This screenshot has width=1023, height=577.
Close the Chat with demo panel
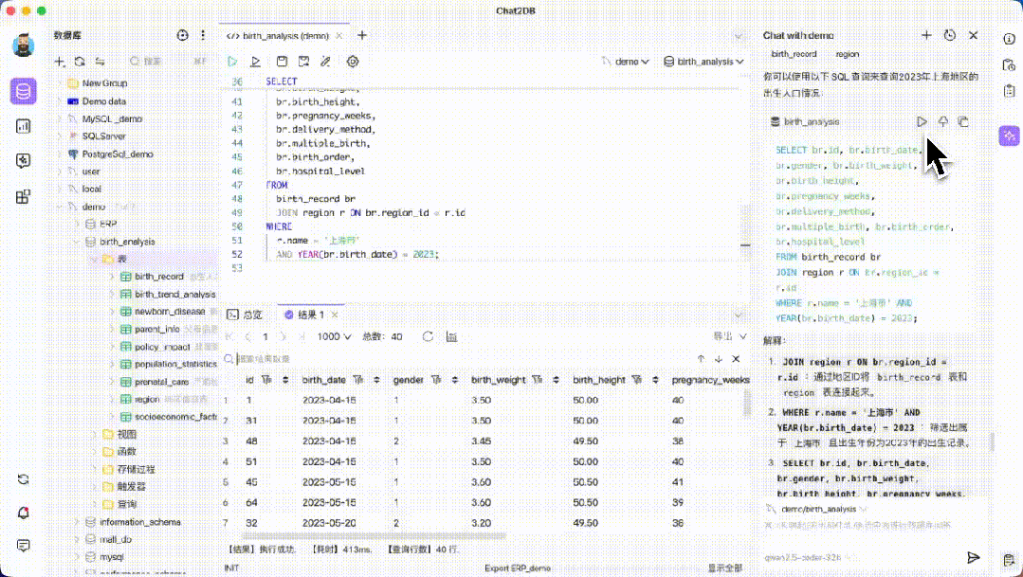973,35
